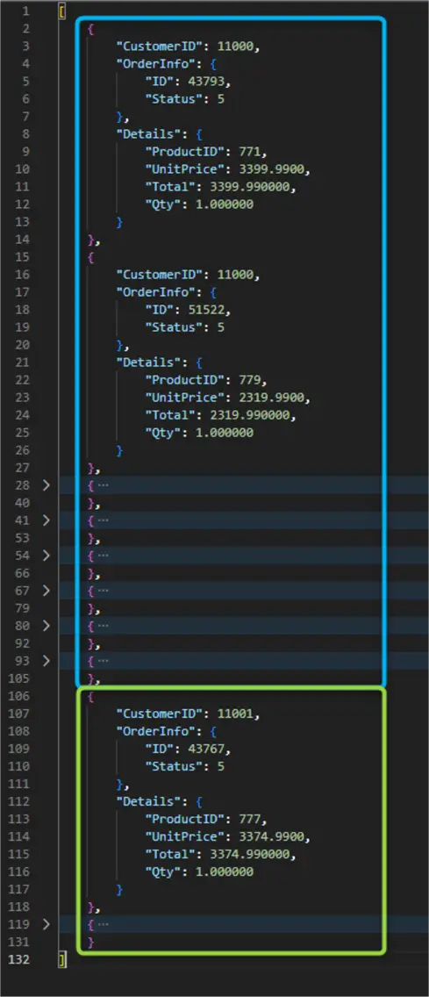
Task: Place cursor on Total value 2319.990000
Action: pos(248,415)
